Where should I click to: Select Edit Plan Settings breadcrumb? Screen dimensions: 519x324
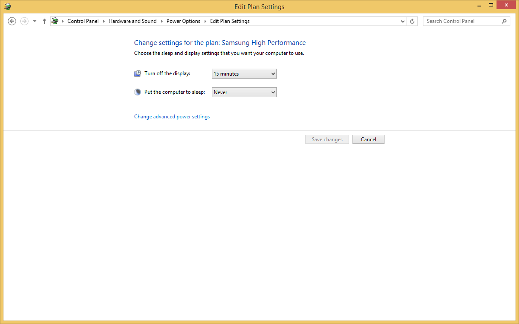(x=230, y=21)
